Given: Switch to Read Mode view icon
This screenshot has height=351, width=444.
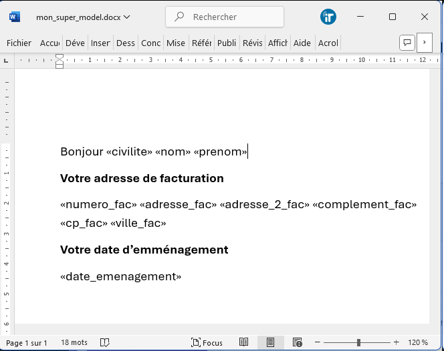Looking at the screenshot, I should tap(244, 342).
